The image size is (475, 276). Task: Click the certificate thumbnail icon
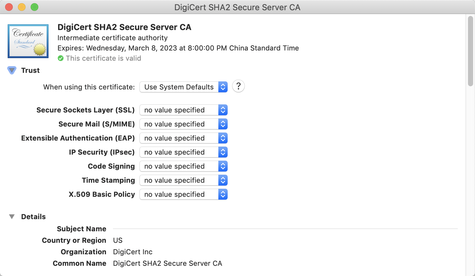pyautogui.click(x=28, y=41)
